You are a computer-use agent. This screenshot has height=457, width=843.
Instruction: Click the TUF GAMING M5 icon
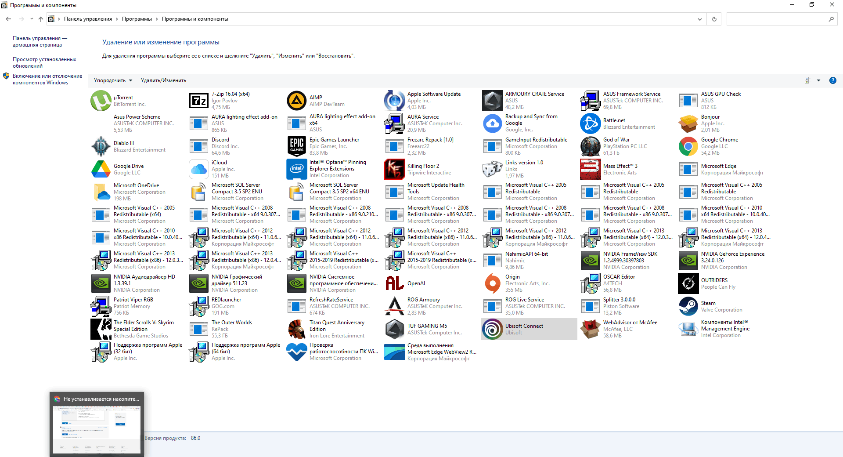395,329
